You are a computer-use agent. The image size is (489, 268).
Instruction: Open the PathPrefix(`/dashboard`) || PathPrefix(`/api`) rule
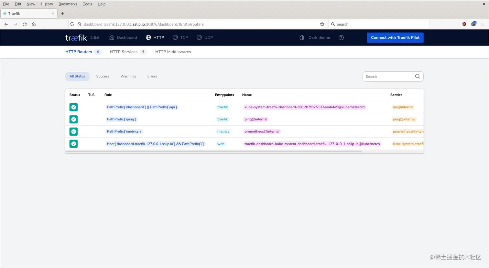point(142,107)
